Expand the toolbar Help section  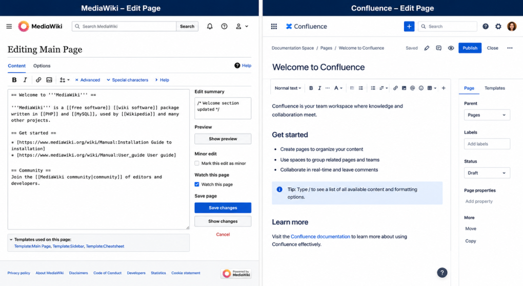162,80
